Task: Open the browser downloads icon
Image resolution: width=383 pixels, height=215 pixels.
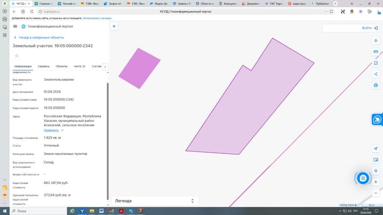Action: pyautogui.click(x=378, y=12)
